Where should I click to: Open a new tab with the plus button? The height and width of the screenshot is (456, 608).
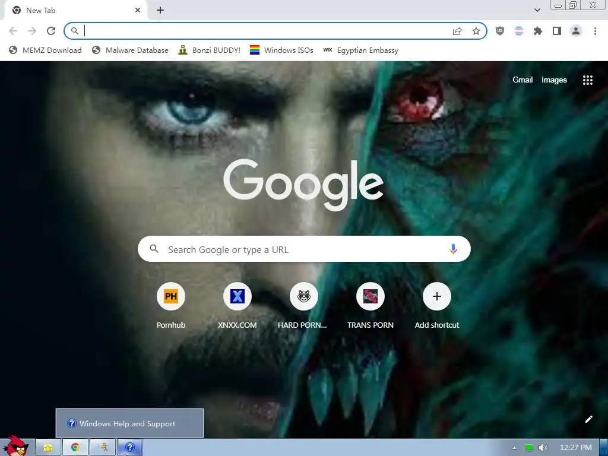point(160,11)
